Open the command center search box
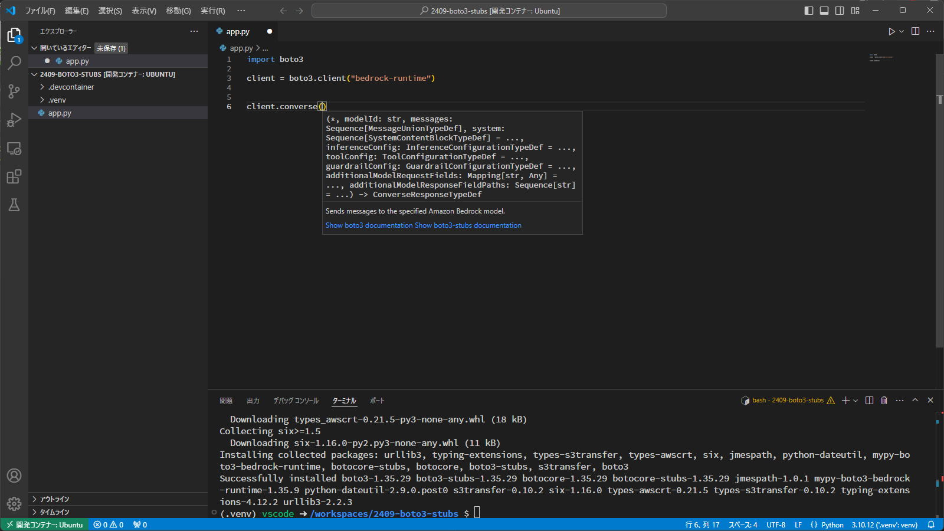This screenshot has width=944, height=531. [x=489, y=11]
